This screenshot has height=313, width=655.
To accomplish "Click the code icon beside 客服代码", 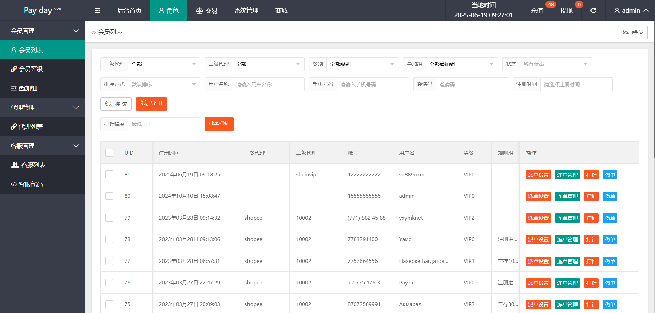I will pyautogui.click(x=14, y=184).
